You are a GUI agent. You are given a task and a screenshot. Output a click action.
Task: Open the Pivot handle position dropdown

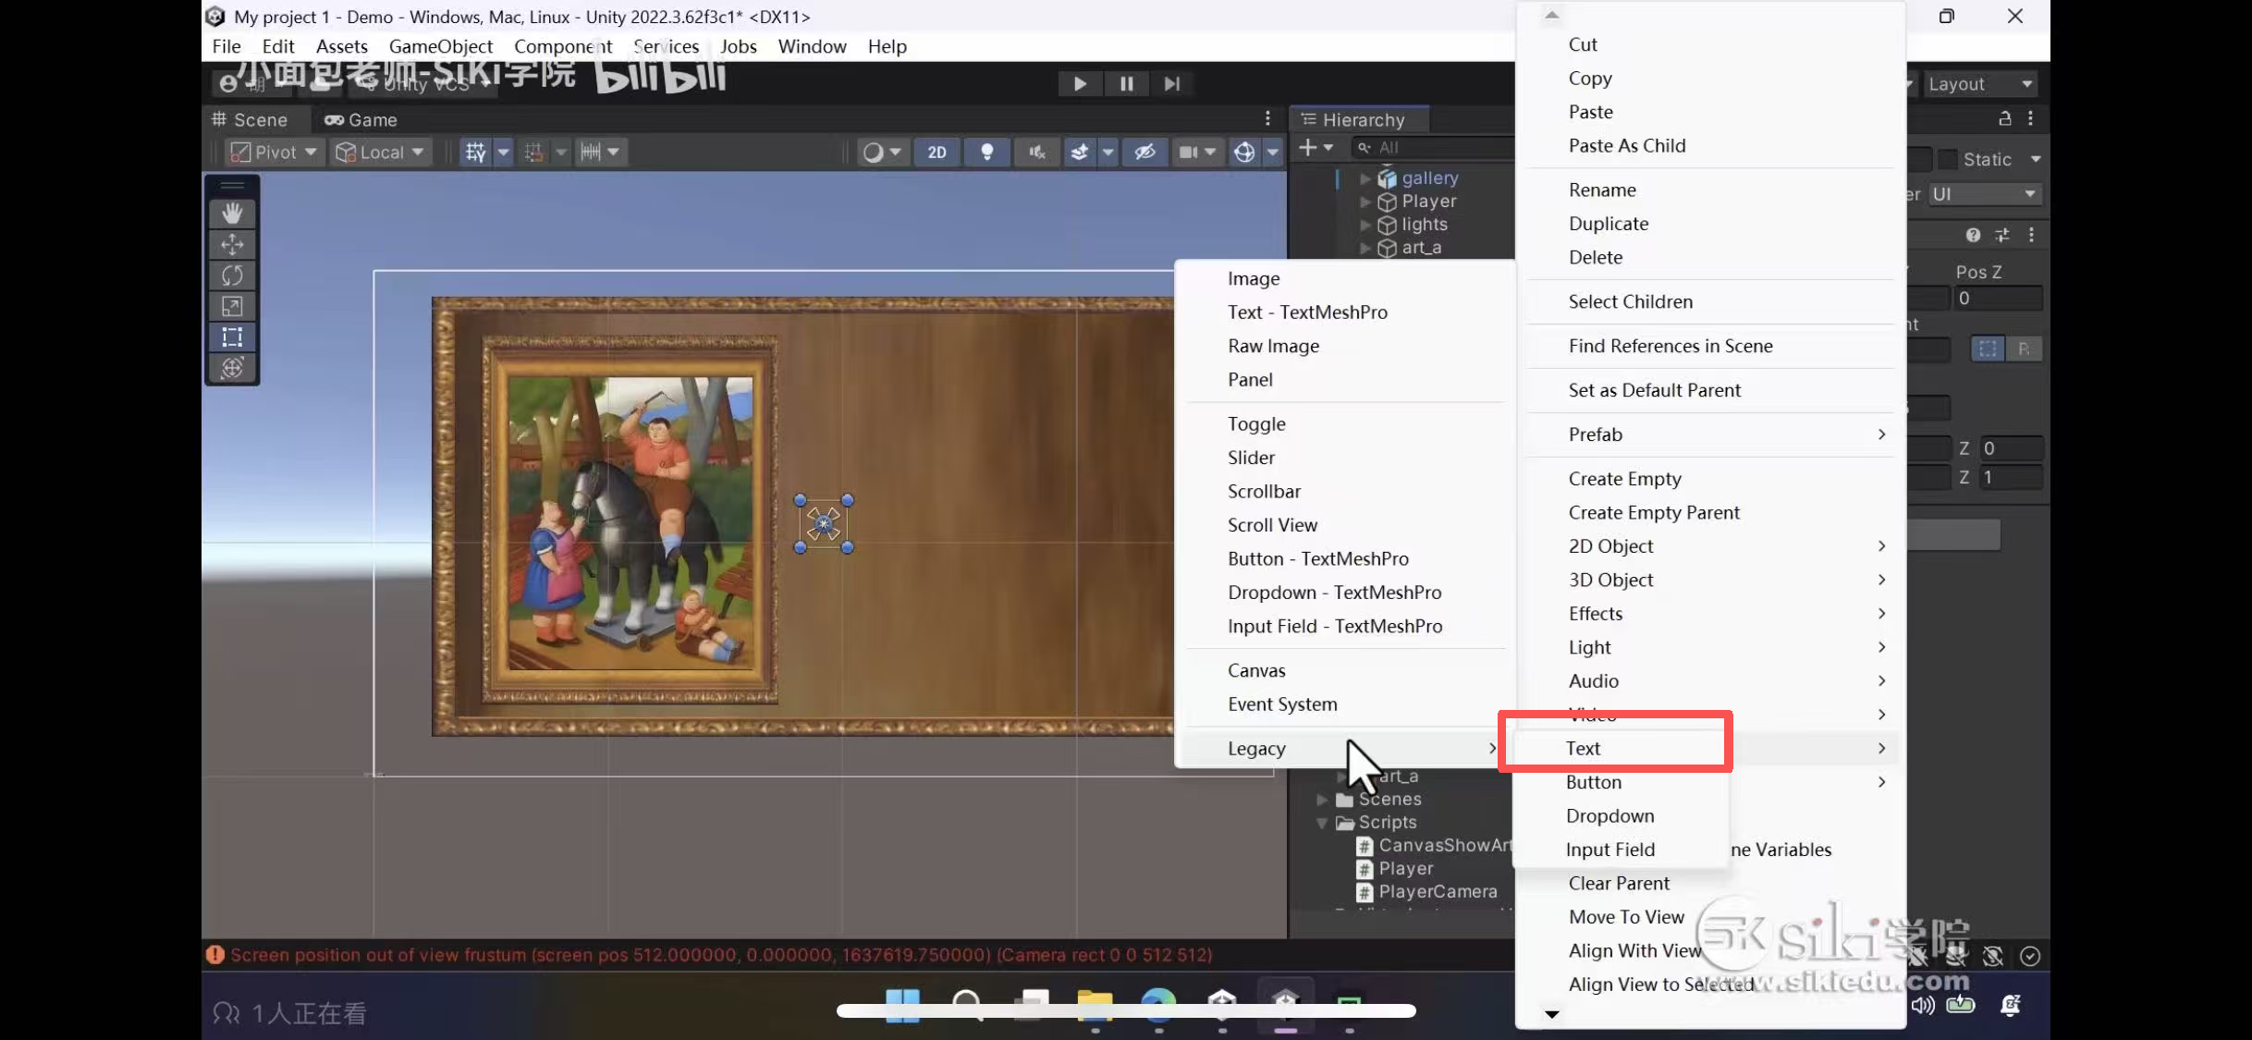275,153
